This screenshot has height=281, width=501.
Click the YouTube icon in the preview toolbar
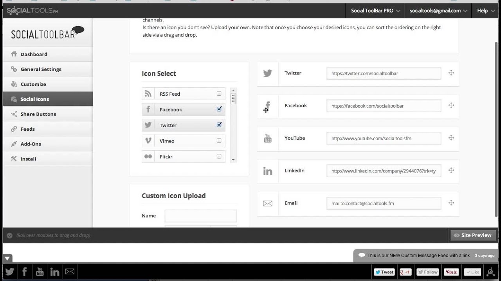click(x=40, y=272)
